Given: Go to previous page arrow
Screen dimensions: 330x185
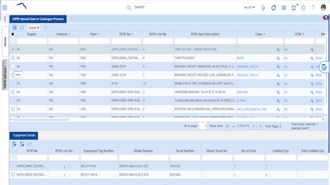Looking at the screenshot, I should pyautogui.click(x=253, y=126).
